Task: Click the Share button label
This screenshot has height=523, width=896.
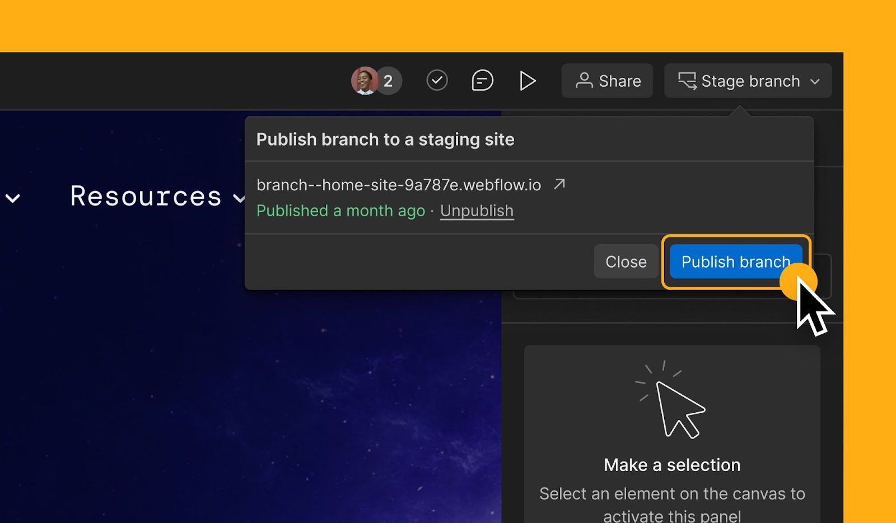Action: tap(620, 81)
